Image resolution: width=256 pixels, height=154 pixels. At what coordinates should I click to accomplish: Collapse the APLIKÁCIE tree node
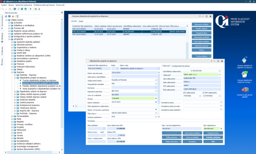(x=9, y=39)
